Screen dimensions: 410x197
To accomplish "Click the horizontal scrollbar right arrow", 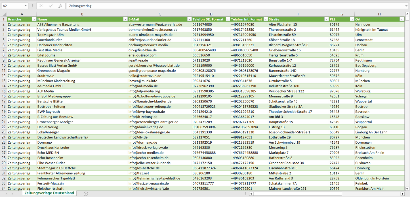I will pyautogui.click(x=402, y=194).
